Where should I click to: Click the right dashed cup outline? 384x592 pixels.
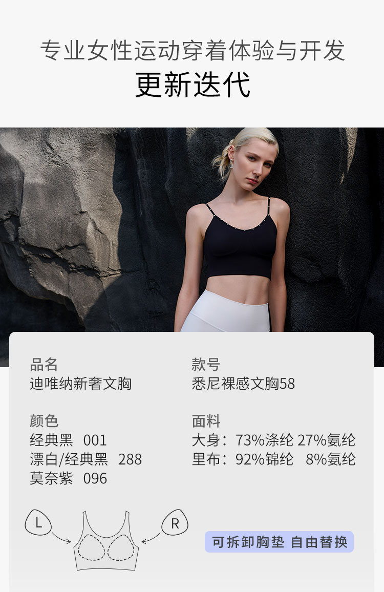[121, 547]
